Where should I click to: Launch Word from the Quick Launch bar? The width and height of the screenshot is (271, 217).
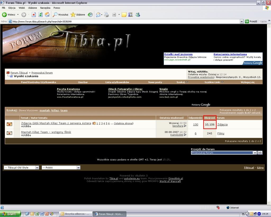point(42,214)
